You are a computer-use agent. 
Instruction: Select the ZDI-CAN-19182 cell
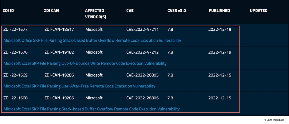click(x=59, y=52)
